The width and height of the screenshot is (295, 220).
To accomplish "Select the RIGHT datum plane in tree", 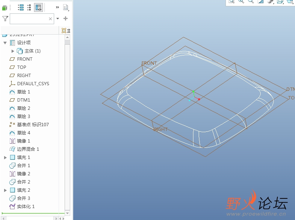I will pyautogui.click(x=20, y=76).
